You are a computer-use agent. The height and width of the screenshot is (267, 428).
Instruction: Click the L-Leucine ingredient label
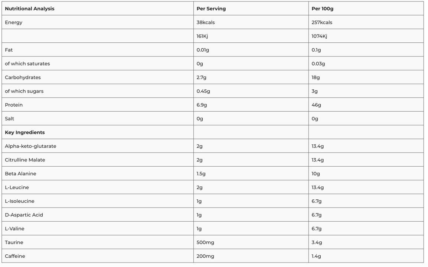pos(17,187)
